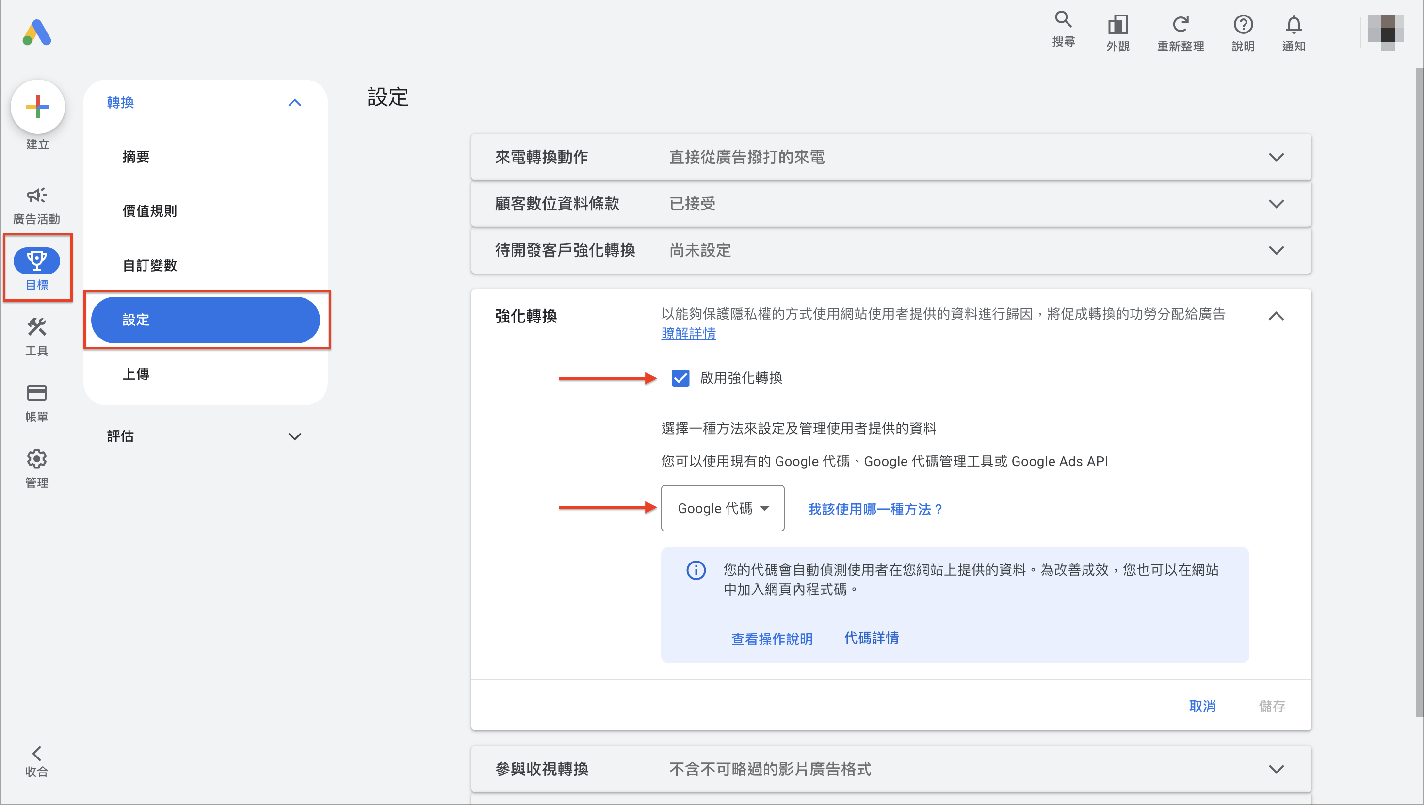
Task: Select 自訂變數 in the menu
Action: 150,265
